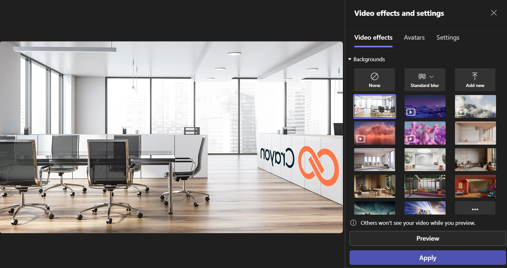Close the Video effects and settings panel
The height and width of the screenshot is (268, 507).
[x=494, y=13]
